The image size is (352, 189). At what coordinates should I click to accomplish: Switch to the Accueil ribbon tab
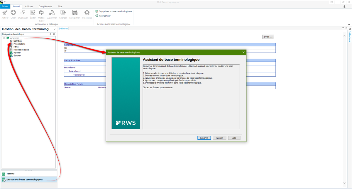(x=16, y=6)
